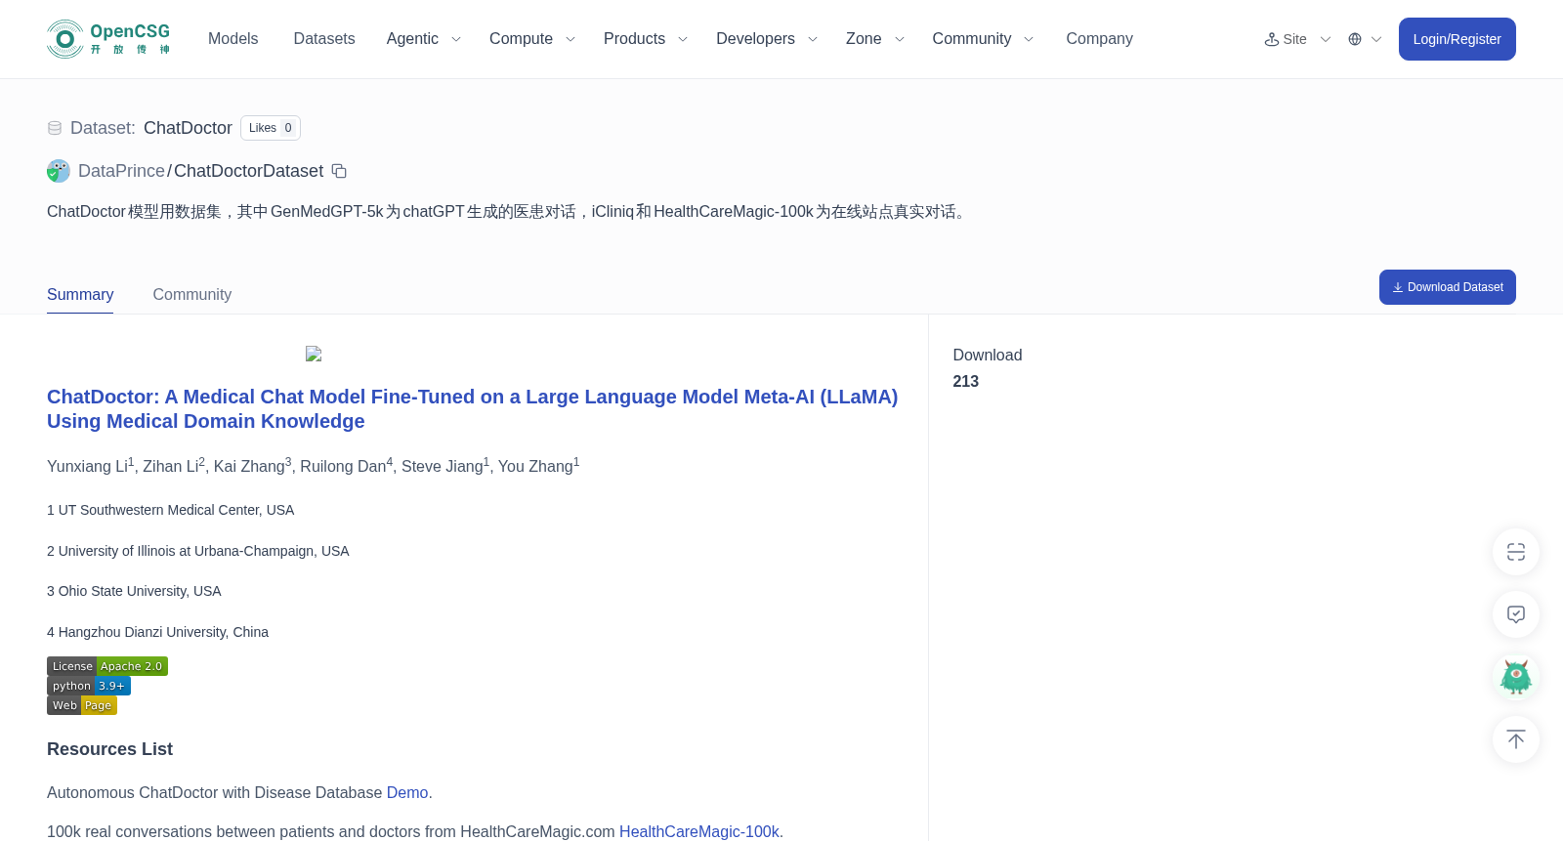
Task: Open the Datasets menu item
Action: click(324, 39)
